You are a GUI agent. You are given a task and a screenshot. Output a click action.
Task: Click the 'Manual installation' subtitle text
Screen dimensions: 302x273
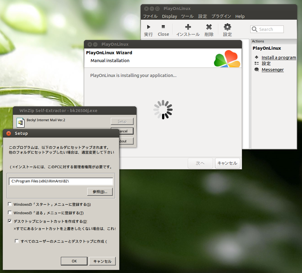point(110,61)
